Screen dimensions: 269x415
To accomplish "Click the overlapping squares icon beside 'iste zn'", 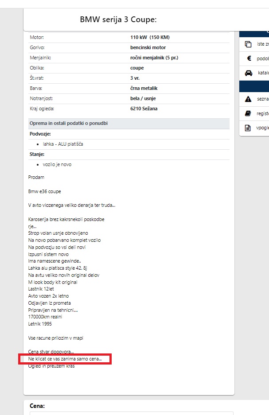I will coord(248,44).
